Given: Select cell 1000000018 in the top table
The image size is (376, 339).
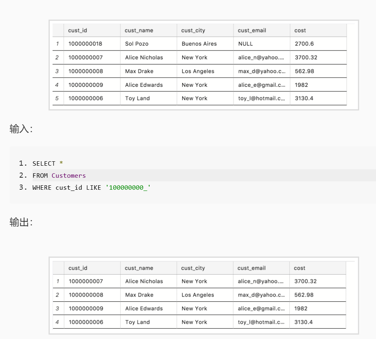Looking at the screenshot, I should (92, 44).
